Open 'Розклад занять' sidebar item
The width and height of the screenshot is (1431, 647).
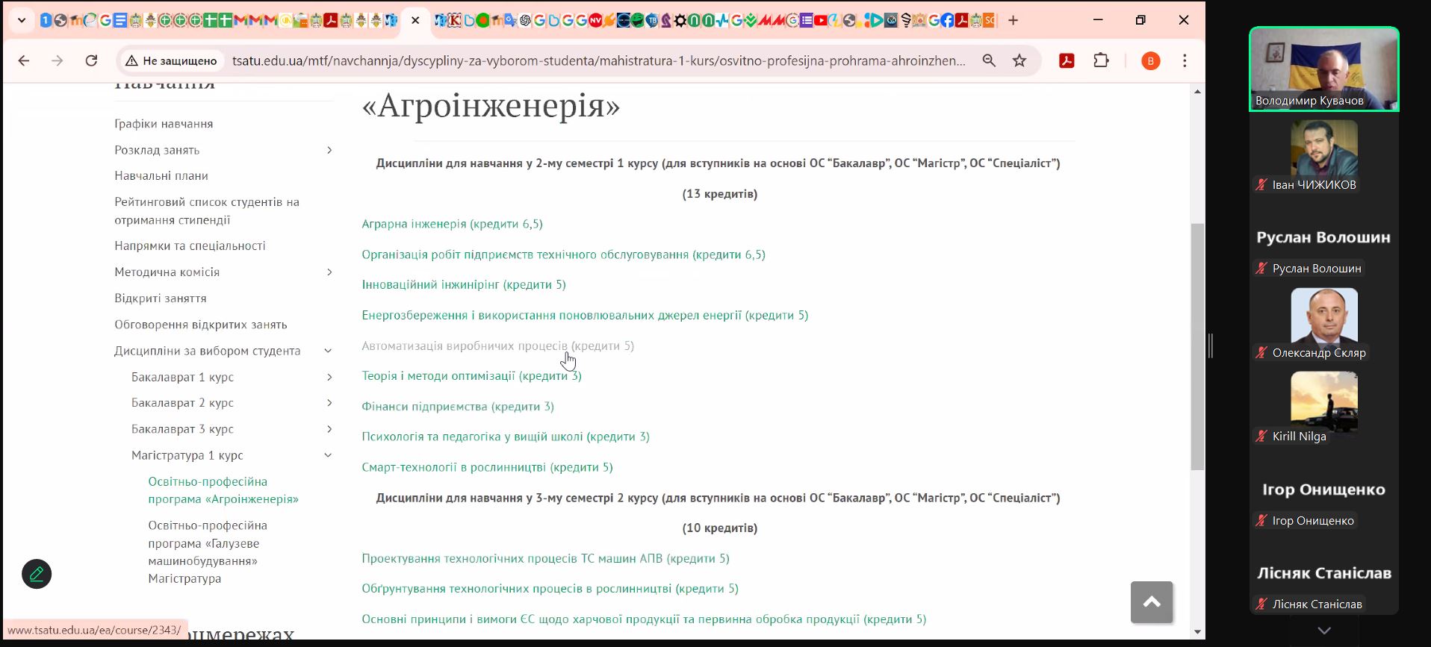point(157,150)
